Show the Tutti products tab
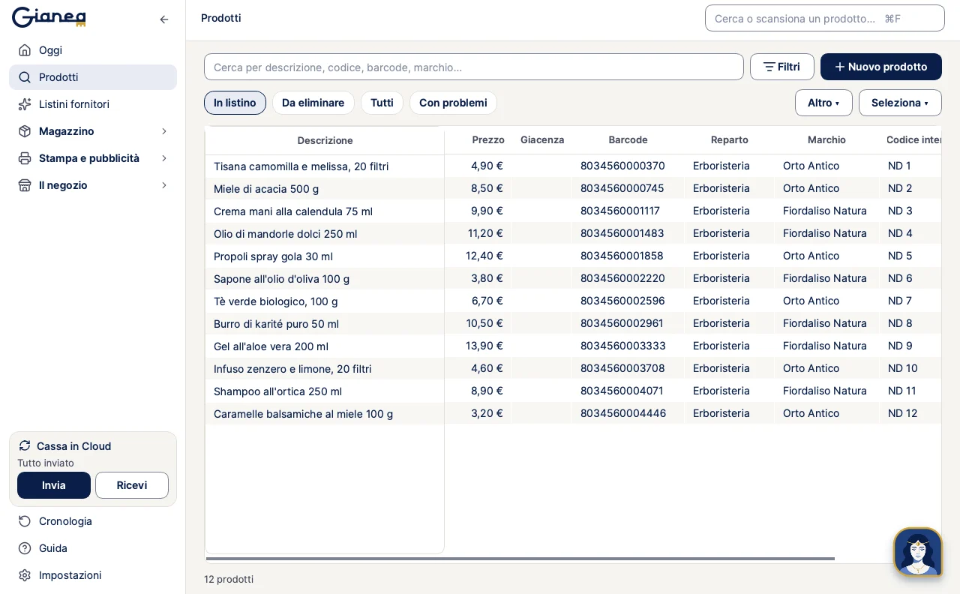This screenshot has height=594, width=960. 382,103
